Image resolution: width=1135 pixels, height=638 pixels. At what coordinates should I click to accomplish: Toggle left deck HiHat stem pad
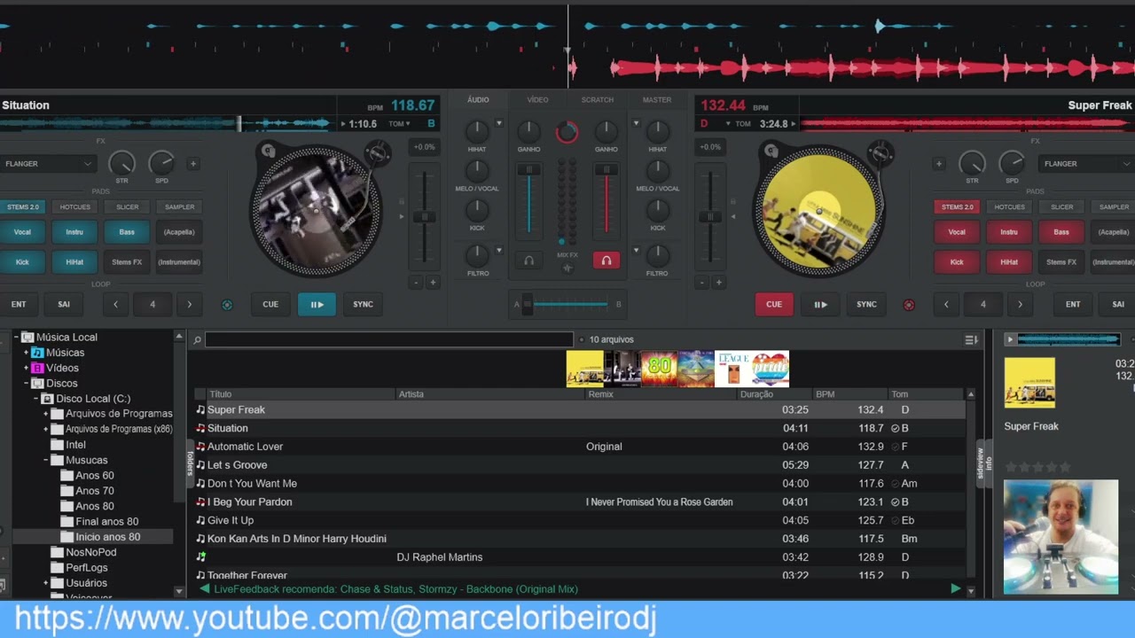(74, 262)
